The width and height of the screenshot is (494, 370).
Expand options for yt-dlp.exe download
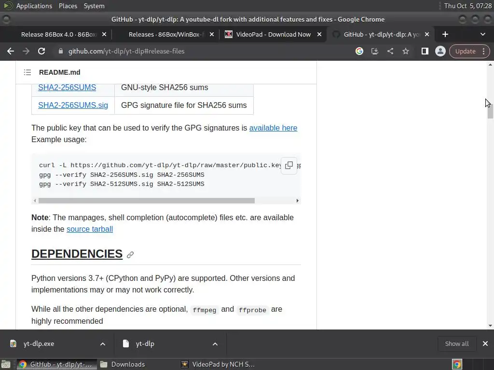(x=103, y=344)
